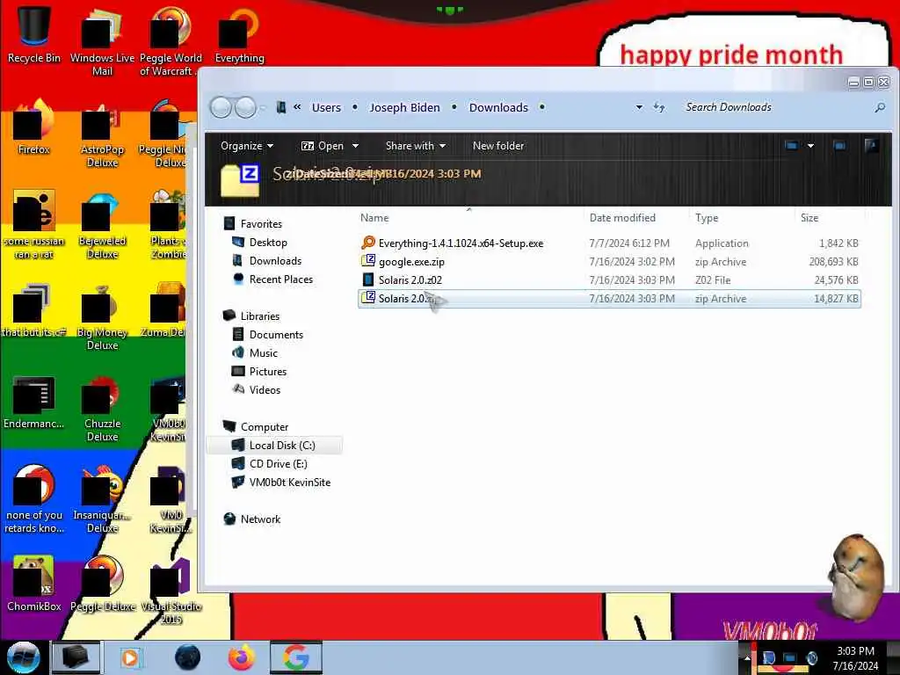This screenshot has height=675, width=900.
Task: Open VM0b0t KevinSite in navigation pane
Action: pyautogui.click(x=289, y=482)
